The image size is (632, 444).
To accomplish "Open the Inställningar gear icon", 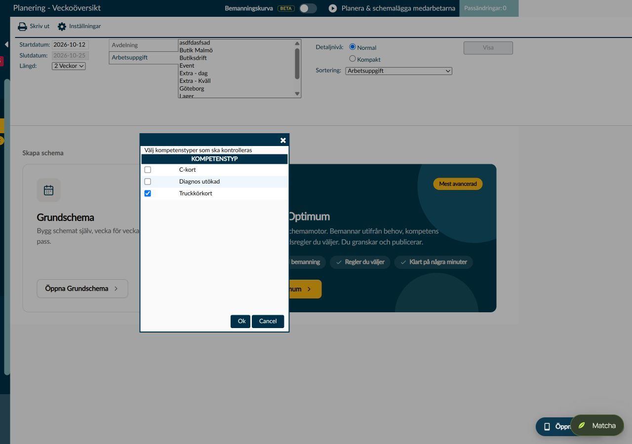I will coord(62,27).
